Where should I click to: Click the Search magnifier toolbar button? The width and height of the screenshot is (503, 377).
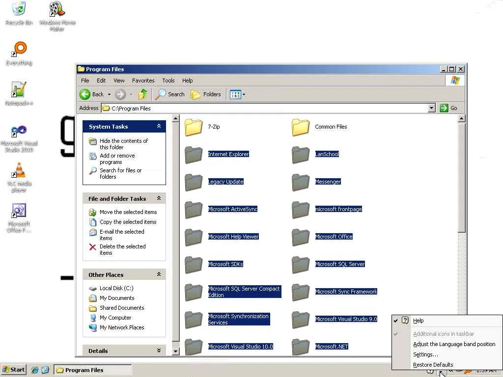[x=170, y=94]
